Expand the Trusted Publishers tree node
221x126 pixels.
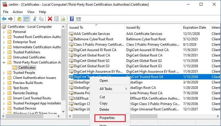click(x=4, y=52)
